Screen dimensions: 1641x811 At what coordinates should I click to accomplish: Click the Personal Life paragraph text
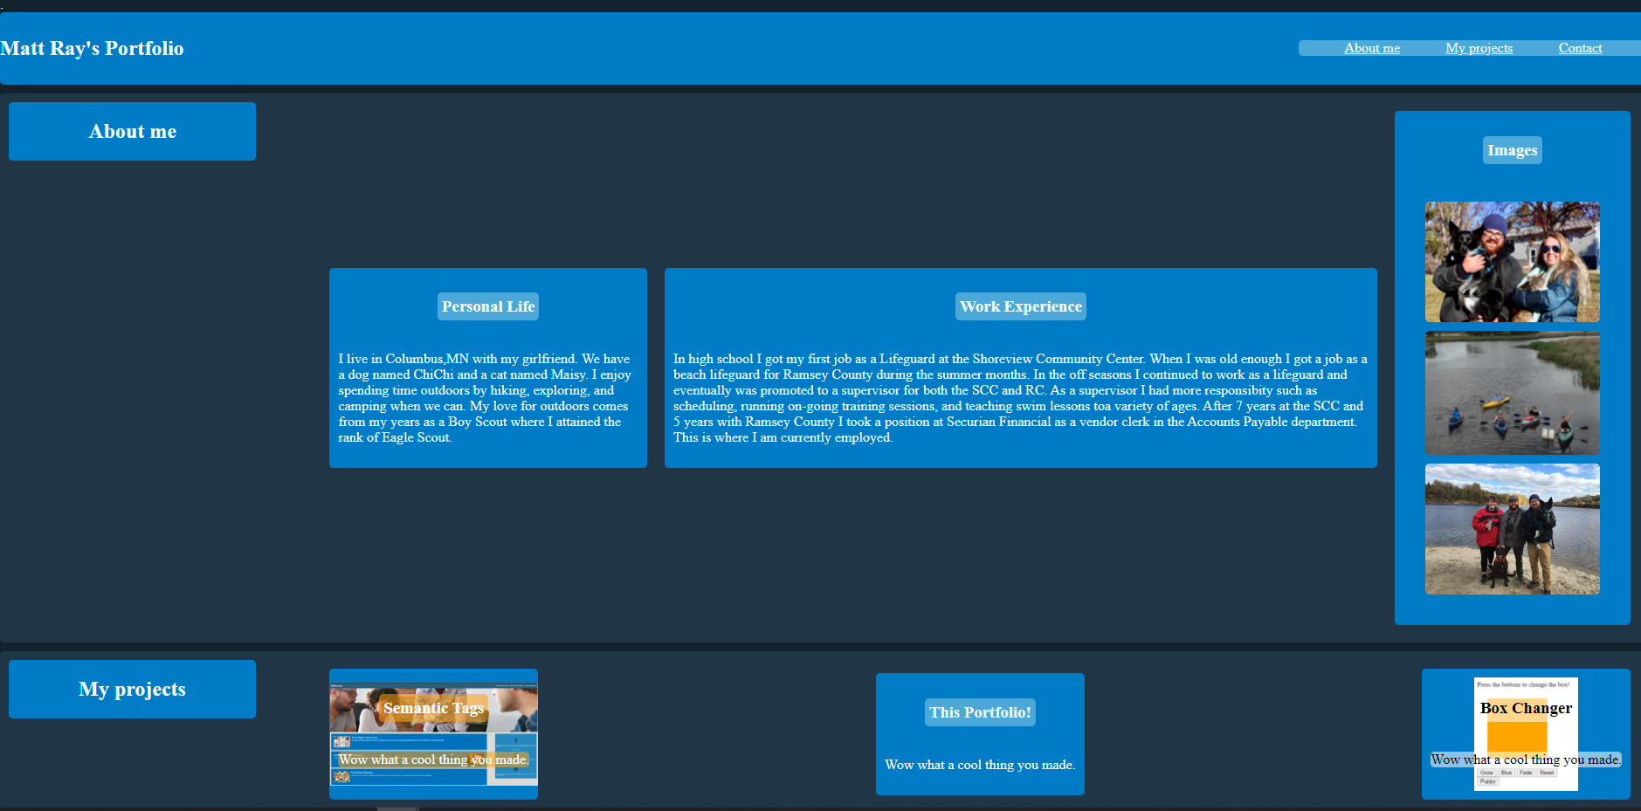[x=485, y=398]
